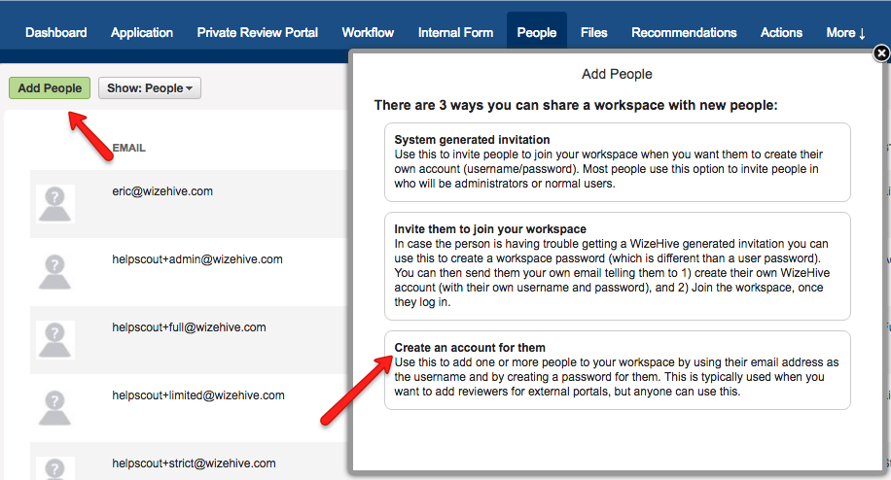Image resolution: width=891 pixels, height=480 pixels.
Task: Open the Actions tab
Action: point(781,33)
